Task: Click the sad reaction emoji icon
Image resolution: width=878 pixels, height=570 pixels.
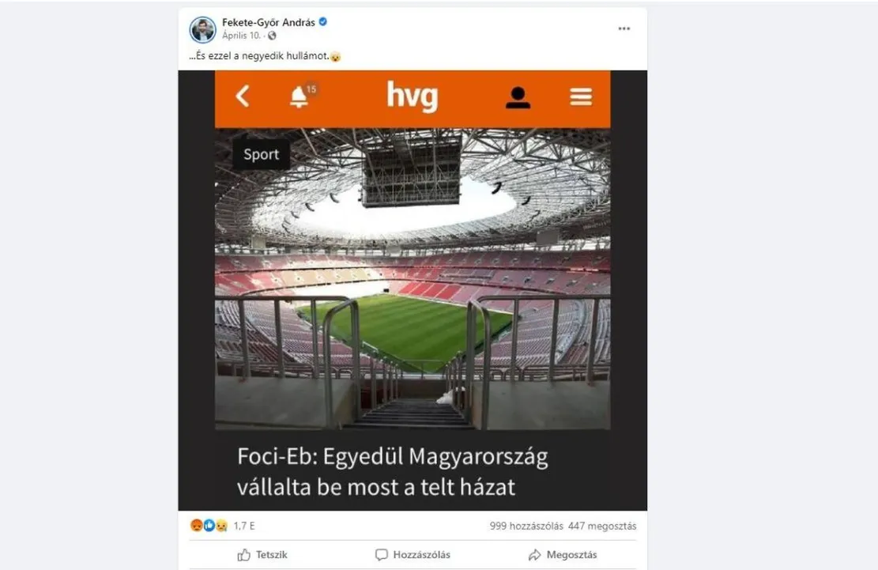Action: pyautogui.click(x=222, y=526)
